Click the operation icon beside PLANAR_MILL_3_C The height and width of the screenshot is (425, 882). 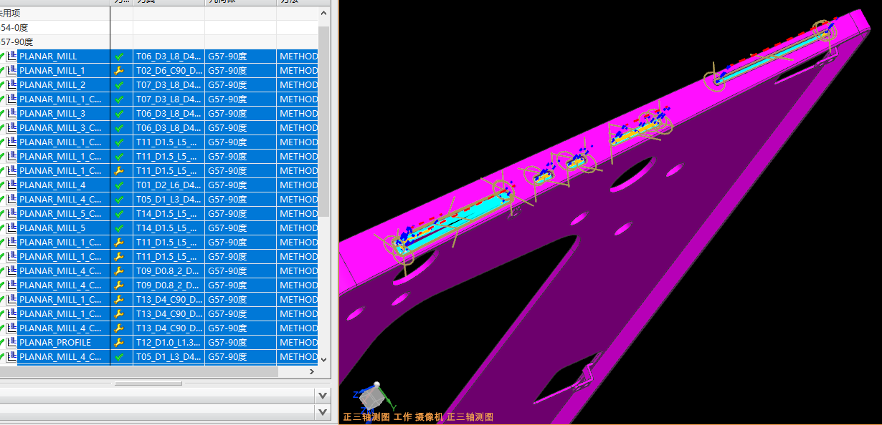pyautogui.click(x=12, y=128)
